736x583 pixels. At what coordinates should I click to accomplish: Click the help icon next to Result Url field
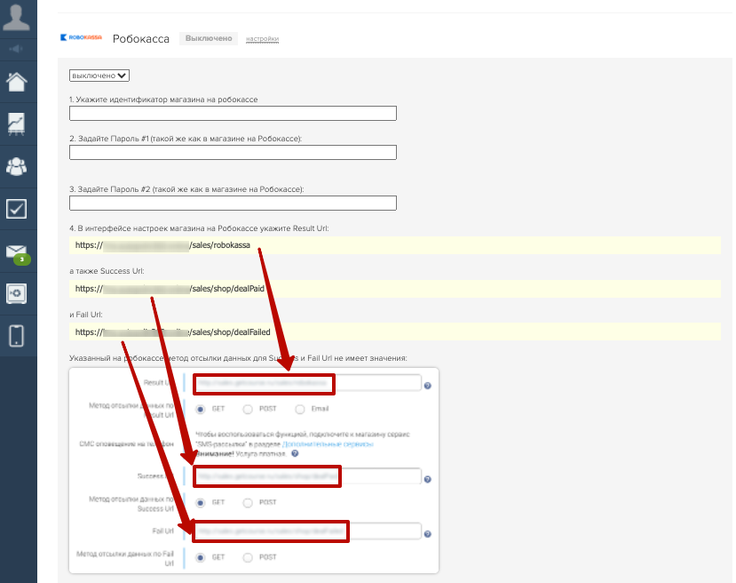point(427,386)
